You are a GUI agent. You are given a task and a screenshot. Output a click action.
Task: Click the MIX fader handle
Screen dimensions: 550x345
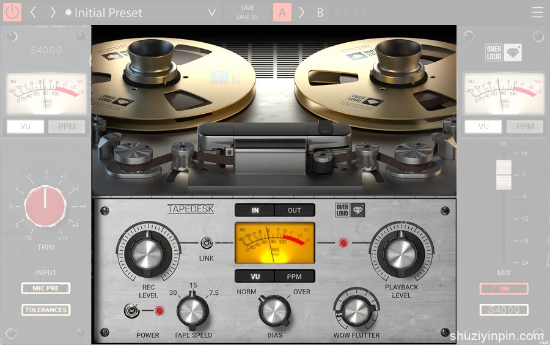[x=504, y=175]
